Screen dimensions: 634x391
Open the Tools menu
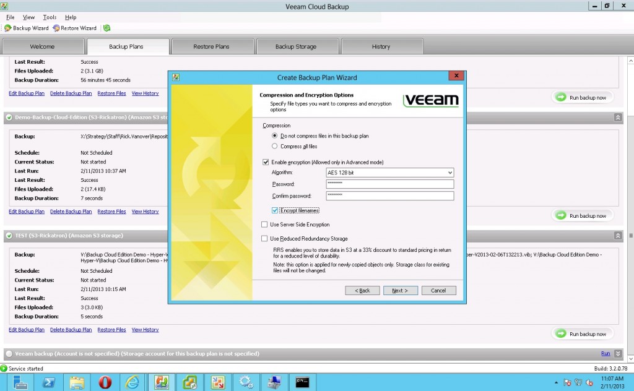click(50, 17)
